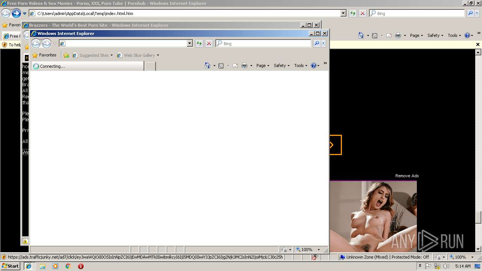Expand command bar overflow chevron in front IE
This screenshot has height=271, width=482.
tap(325, 63)
